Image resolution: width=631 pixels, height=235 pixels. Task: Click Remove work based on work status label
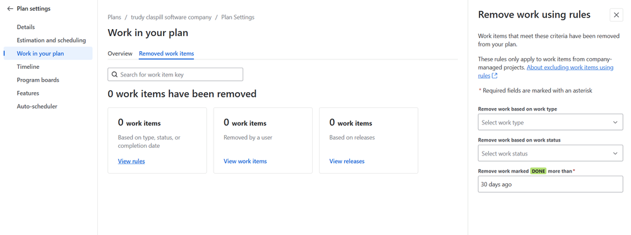[519, 140]
